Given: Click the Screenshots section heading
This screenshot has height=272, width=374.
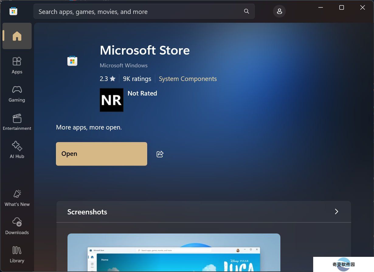Looking at the screenshot, I should 87,212.
